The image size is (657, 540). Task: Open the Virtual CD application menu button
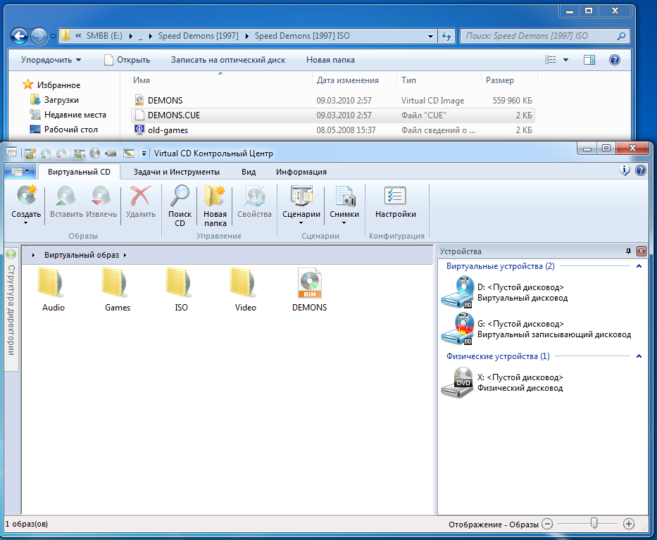click(x=19, y=171)
